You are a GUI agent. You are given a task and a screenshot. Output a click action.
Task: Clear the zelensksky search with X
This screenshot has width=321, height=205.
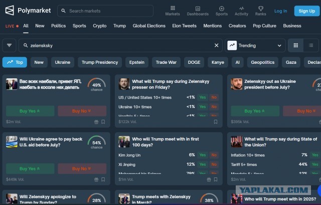pyautogui.click(x=216, y=45)
